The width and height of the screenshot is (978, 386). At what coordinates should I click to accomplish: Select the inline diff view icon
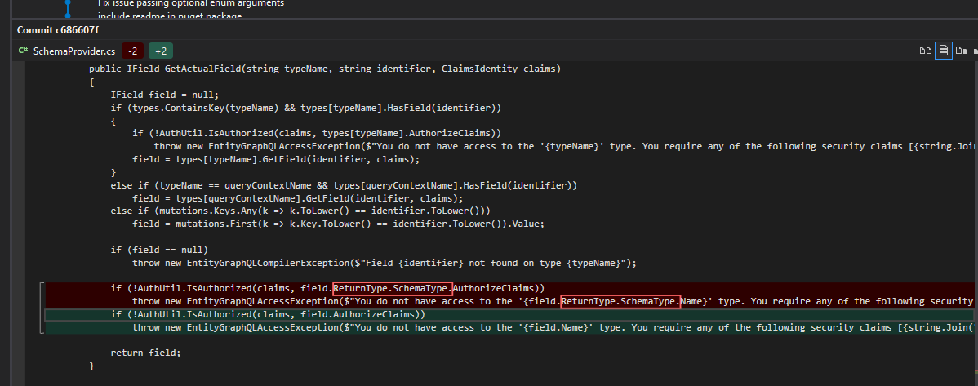click(x=944, y=51)
